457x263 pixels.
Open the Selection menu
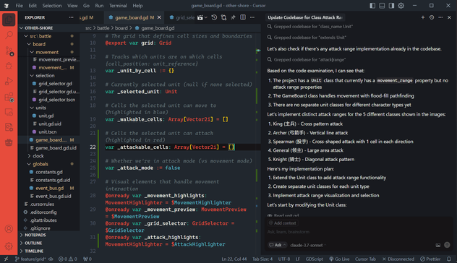(x=52, y=6)
